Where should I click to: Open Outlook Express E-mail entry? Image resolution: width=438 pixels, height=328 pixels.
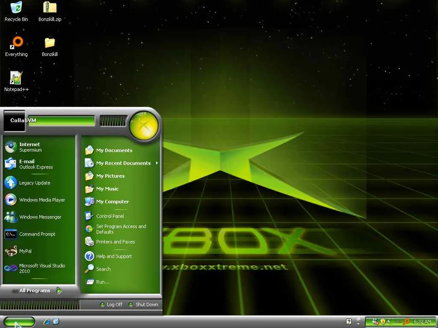[39, 164]
